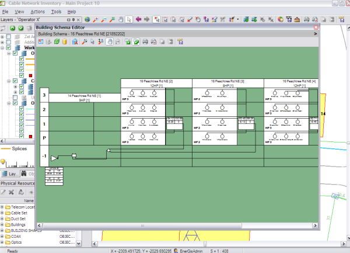The image size is (350, 253).
Task: Click the delete X icon in Physical Resources toolbar
Action: pyautogui.click(x=12, y=192)
